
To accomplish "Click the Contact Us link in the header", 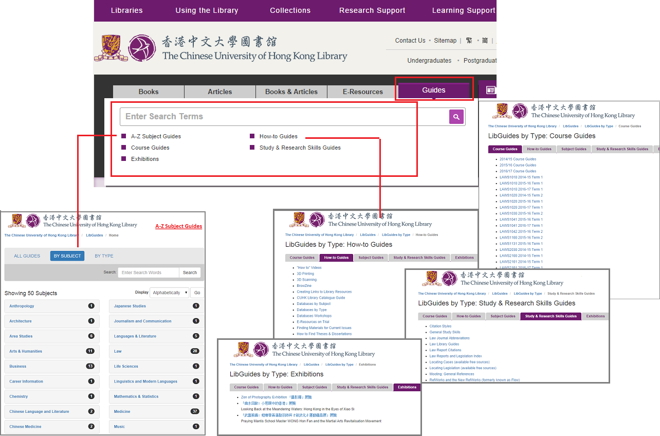I will [410, 40].
